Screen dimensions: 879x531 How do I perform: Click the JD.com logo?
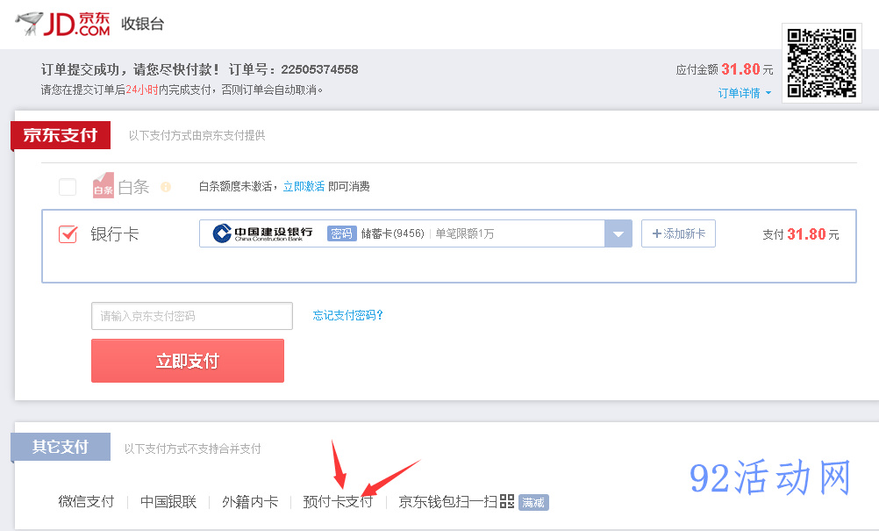coord(63,24)
